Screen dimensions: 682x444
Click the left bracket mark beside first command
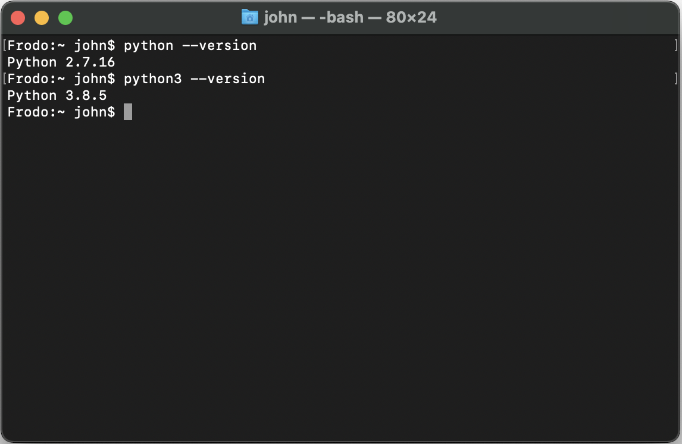[4, 45]
